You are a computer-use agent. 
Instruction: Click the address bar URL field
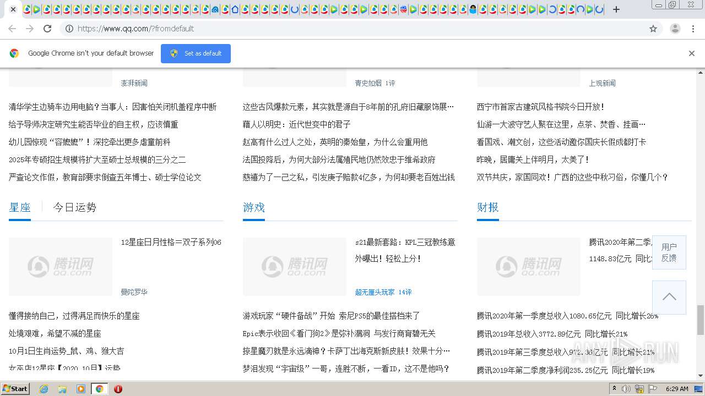(x=352, y=29)
